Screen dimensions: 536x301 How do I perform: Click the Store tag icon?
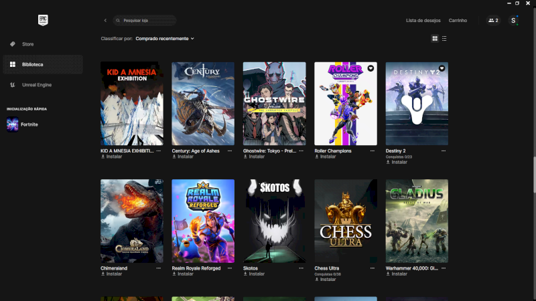tap(13, 44)
